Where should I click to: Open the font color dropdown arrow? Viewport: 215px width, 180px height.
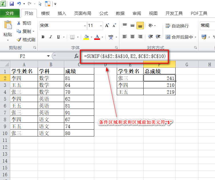coord(102,37)
